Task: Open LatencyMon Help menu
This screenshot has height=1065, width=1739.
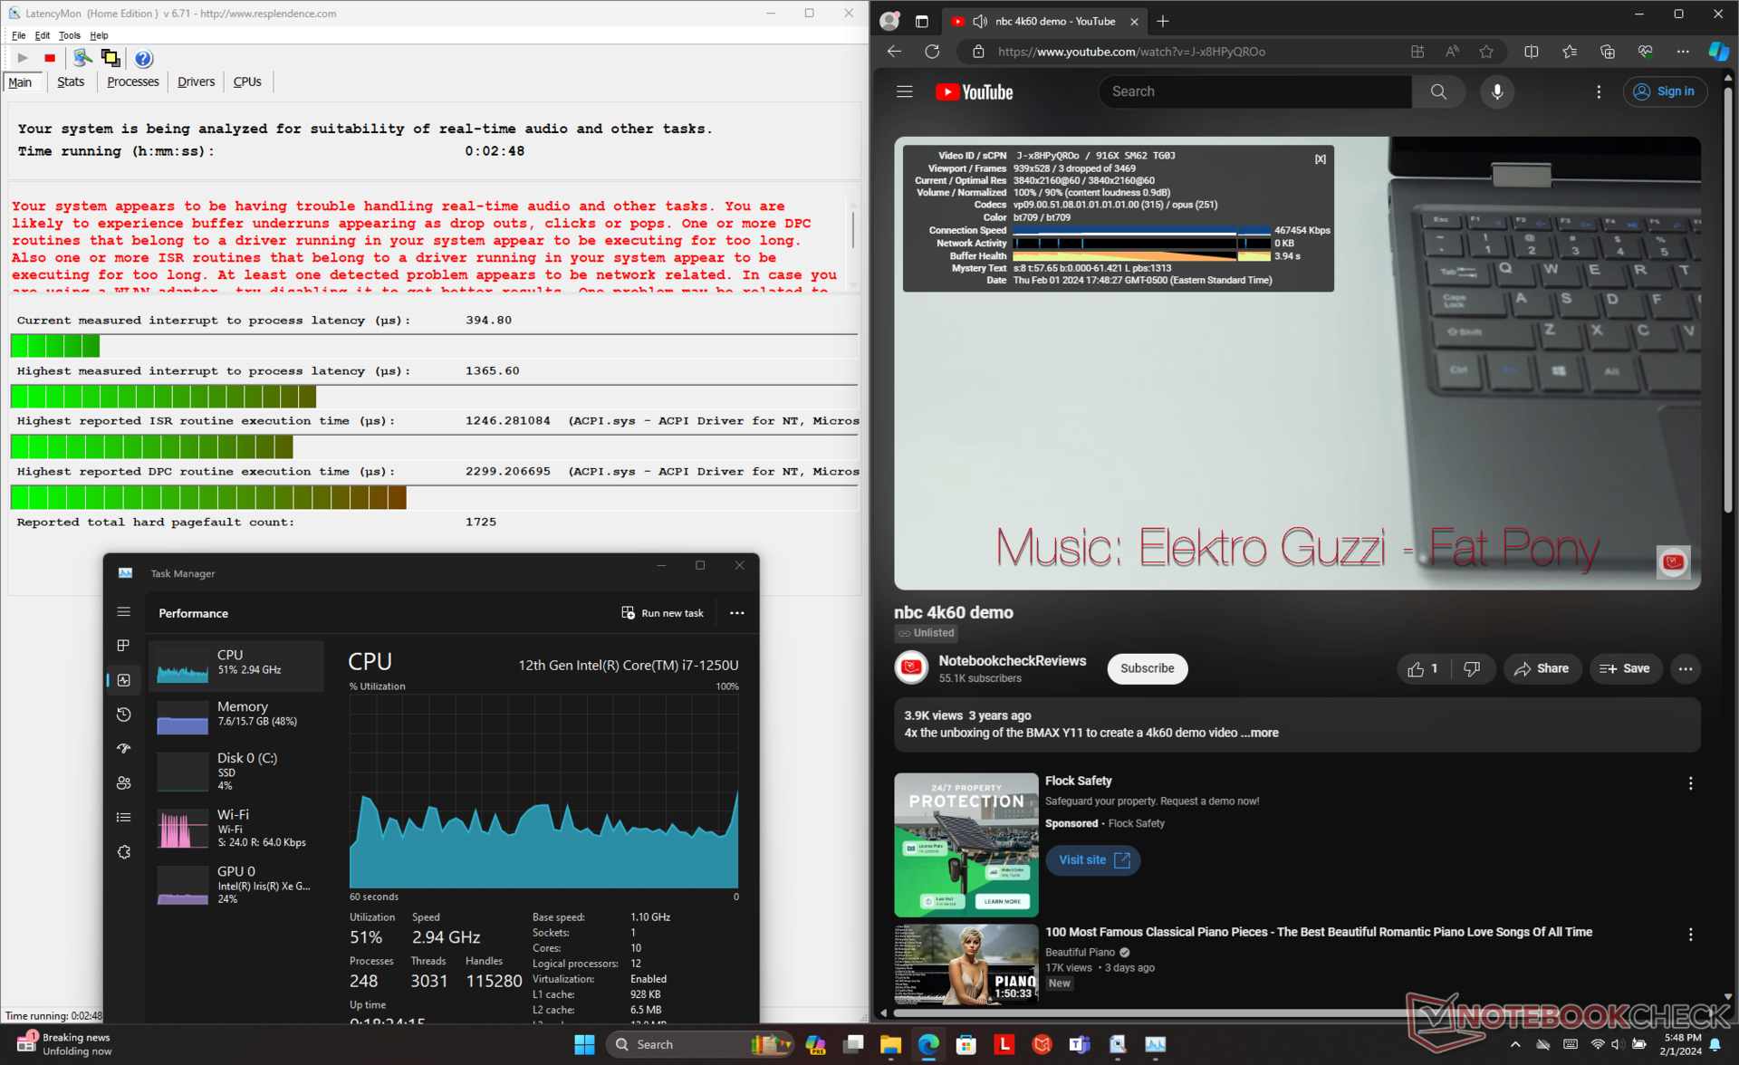Action: (x=100, y=35)
